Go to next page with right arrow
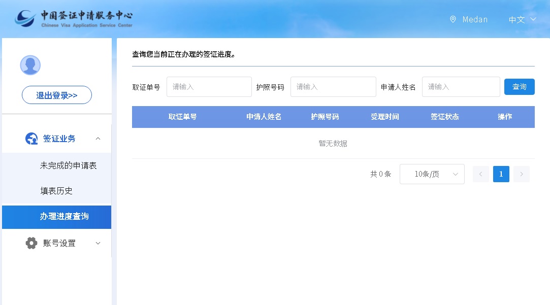The width and height of the screenshot is (550, 305). click(522, 174)
